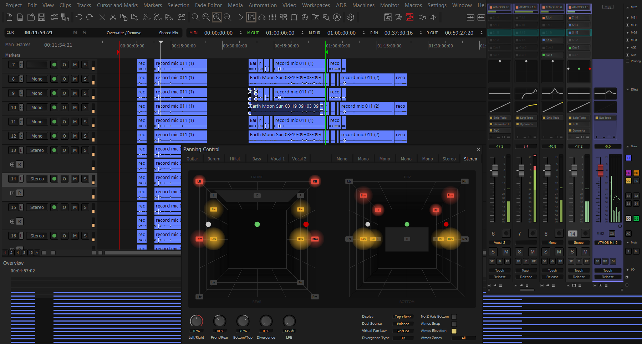
Task: Save the project with the floppy disk icon
Action: click(41, 17)
